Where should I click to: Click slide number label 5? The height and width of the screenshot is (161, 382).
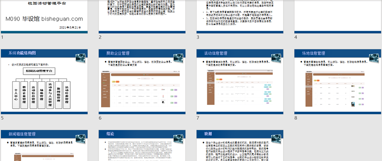2,118
